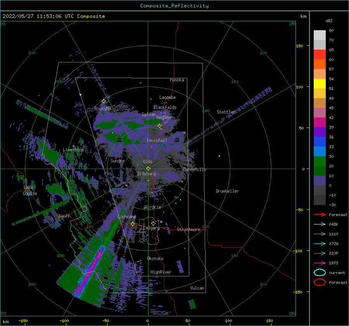Click the Okotoks town label
The height and width of the screenshot is (326, 349).
pyautogui.click(x=155, y=259)
